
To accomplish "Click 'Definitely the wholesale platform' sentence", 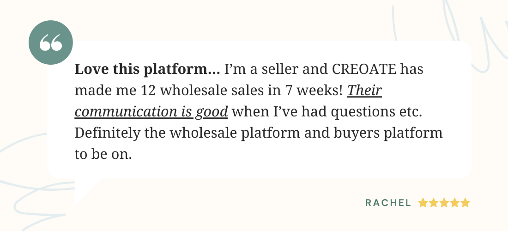I will [187, 133].
